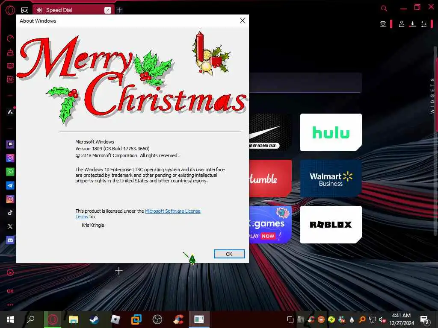This screenshot has height=328, width=438.
Task: Open Messenger in the sidebar
Action: tap(10, 158)
